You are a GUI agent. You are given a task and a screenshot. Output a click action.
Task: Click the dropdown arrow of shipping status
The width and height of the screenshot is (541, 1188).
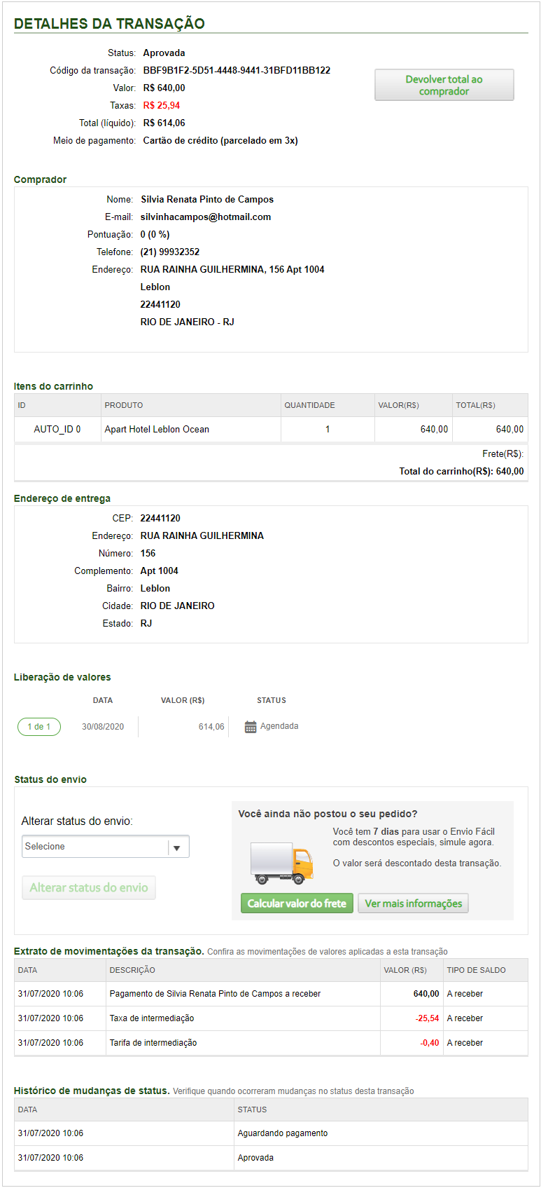click(x=177, y=847)
